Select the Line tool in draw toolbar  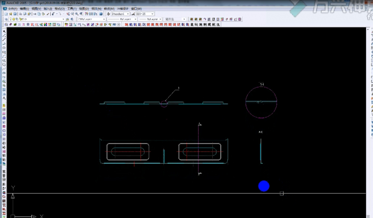[x=4, y=35]
